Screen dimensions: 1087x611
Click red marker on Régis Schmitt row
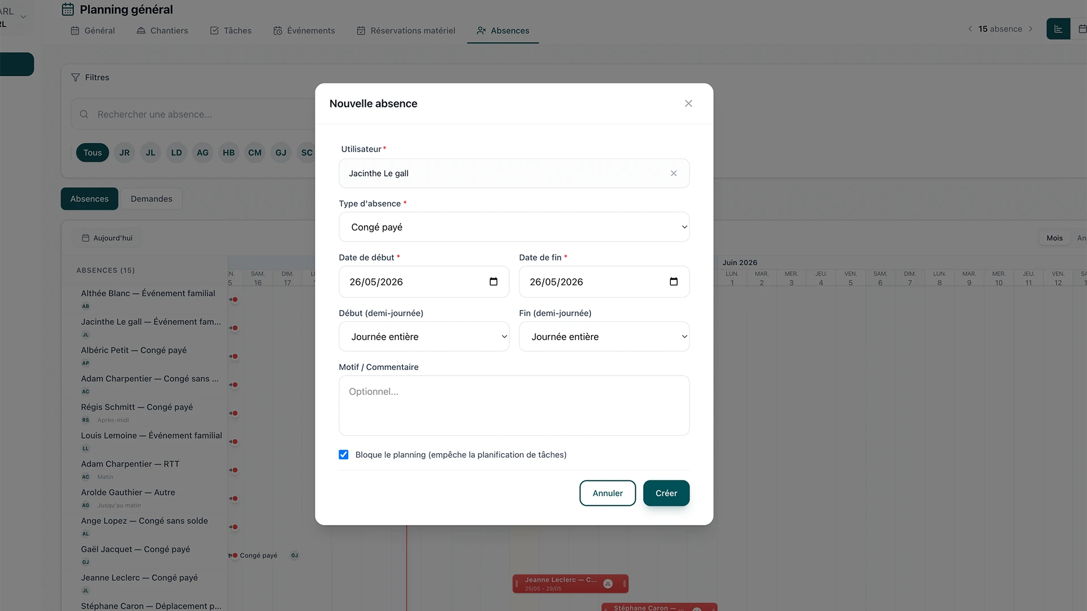pos(234,413)
